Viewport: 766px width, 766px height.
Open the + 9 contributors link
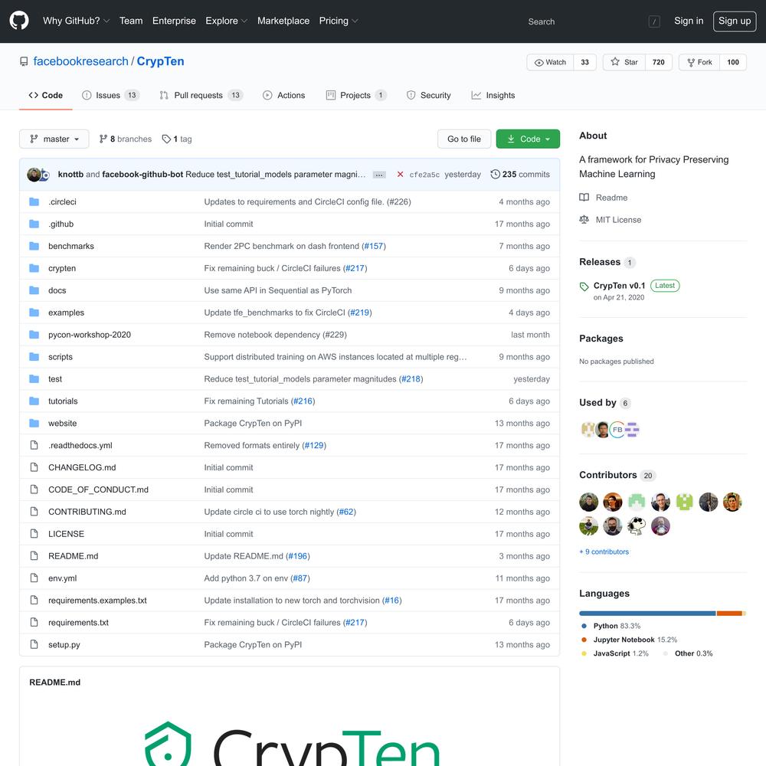(x=604, y=552)
